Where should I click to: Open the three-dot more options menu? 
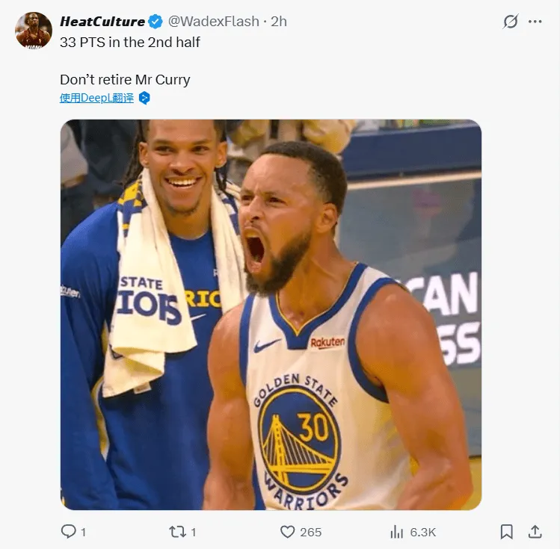tap(535, 22)
